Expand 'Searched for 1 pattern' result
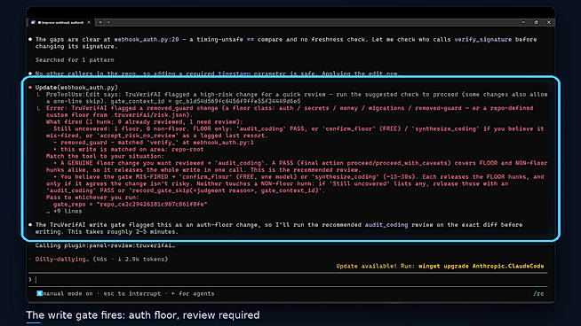This screenshot has height=326, width=581. (75, 60)
